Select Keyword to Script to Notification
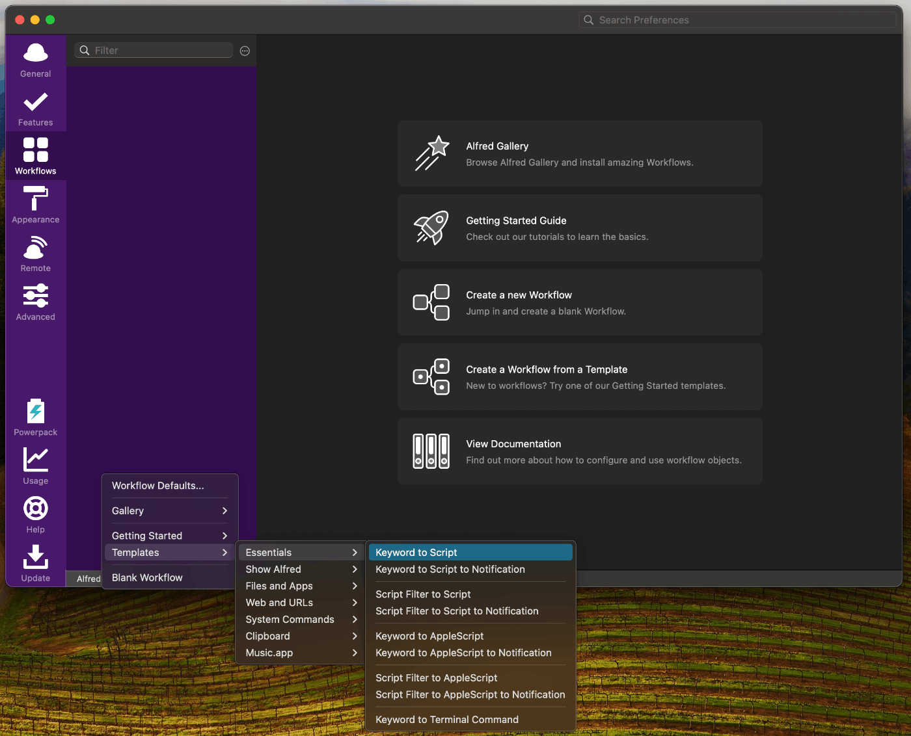Viewport: 911px width, 736px height. coord(470,570)
